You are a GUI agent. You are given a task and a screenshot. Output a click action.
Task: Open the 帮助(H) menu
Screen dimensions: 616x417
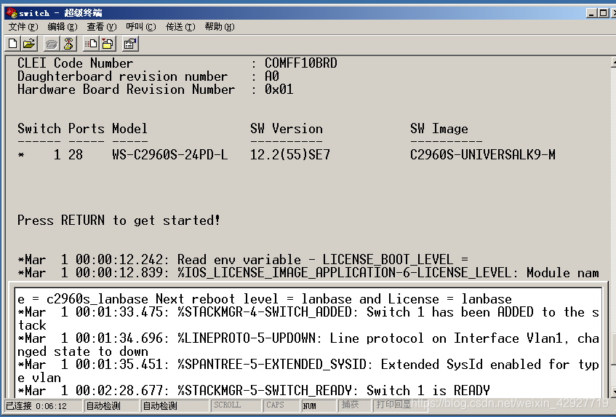[x=220, y=27]
